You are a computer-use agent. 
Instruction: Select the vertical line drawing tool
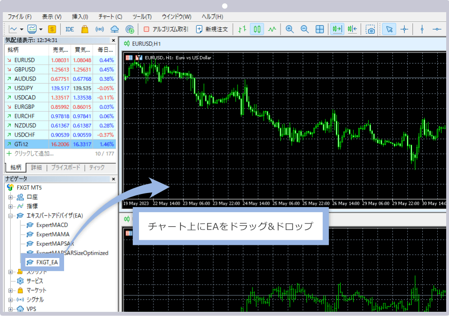tap(422, 29)
